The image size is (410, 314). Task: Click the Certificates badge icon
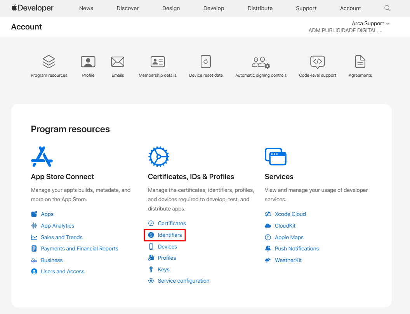click(x=151, y=223)
